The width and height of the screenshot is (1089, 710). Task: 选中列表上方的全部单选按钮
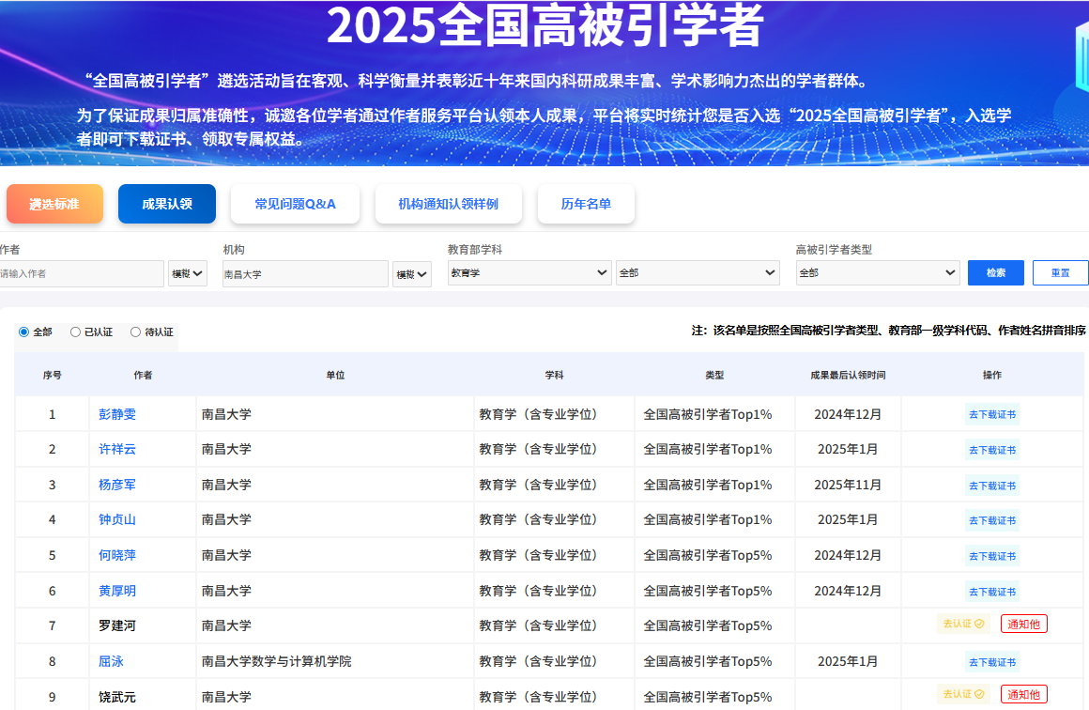click(x=23, y=332)
